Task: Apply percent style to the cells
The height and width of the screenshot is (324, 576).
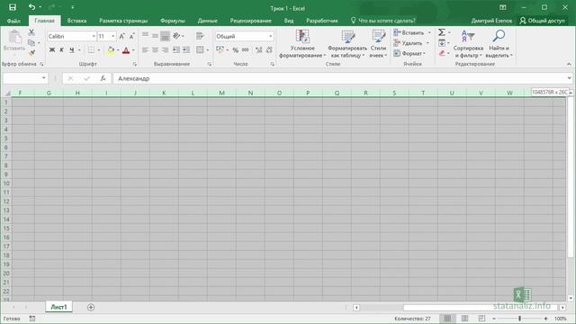Action: pos(236,50)
